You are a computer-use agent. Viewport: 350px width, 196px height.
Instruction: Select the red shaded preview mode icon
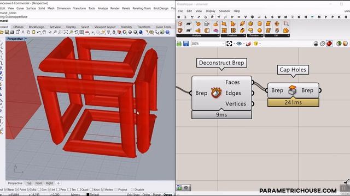pyautogui.click(x=329, y=44)
